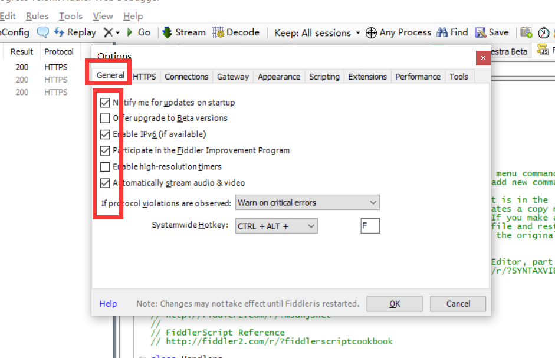This screenshot has width=555, height=358.
Task: Click the Cancel button
Action: point(458,304)
